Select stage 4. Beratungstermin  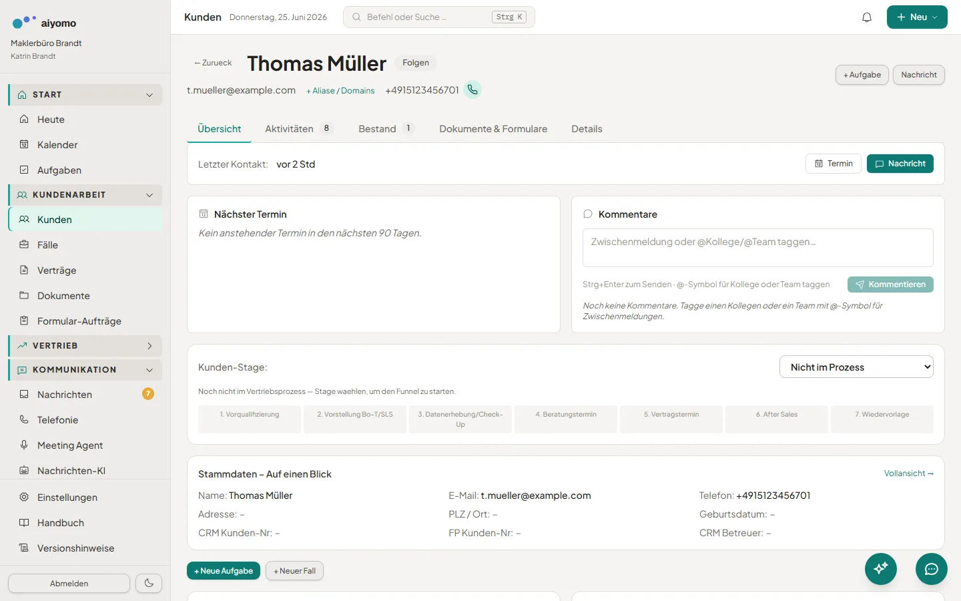pyautogui.click(x=566, y=419)
